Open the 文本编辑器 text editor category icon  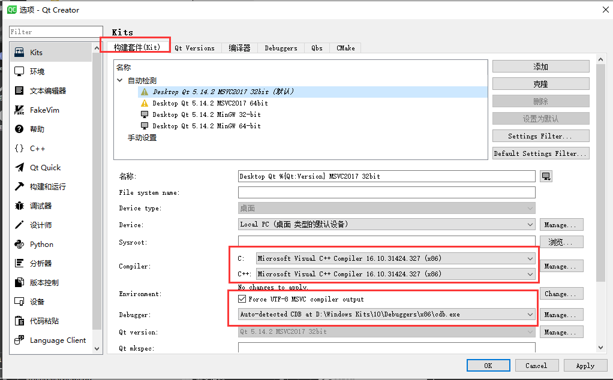(19, 91)
